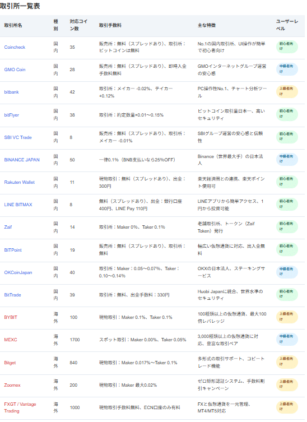Select the ユーザーレベル column header
This screenshot has height=422, width=307.
[x=287, y=25]
